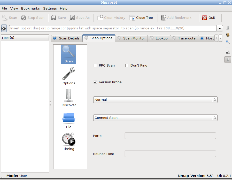Open the Bookmarks menu
232x180 pixels.
[30, 9]
